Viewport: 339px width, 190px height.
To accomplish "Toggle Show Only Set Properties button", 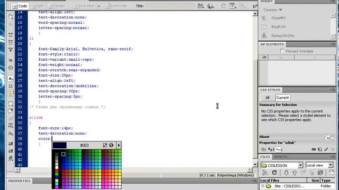I will click(x=279, y=149).
